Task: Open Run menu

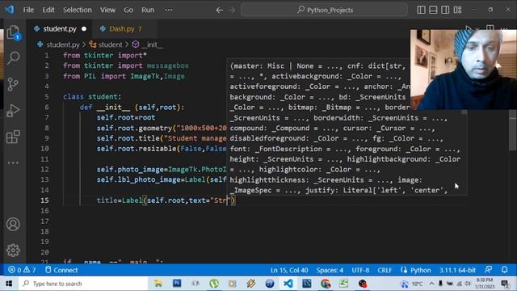Action: pyautogui.click(x=148, y=10)
